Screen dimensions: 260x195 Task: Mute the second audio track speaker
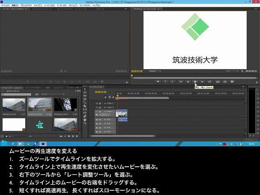[x=97, y=124]
